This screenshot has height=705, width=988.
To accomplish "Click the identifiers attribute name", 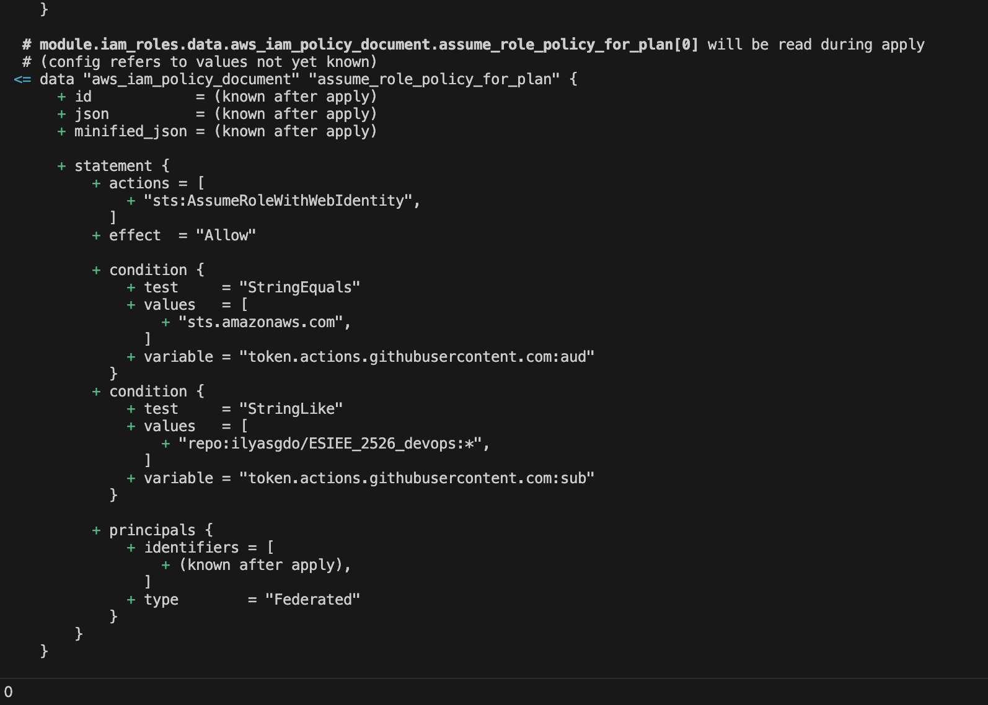I will 191,548.
